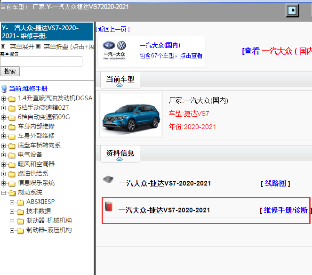The width and height of the screenshot is (312, 275).
Task: Click the FAW-Volkswagen brand logo
Action: pos(114,50)
